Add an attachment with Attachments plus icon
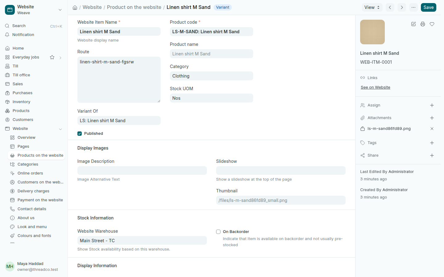 [432, 118]
